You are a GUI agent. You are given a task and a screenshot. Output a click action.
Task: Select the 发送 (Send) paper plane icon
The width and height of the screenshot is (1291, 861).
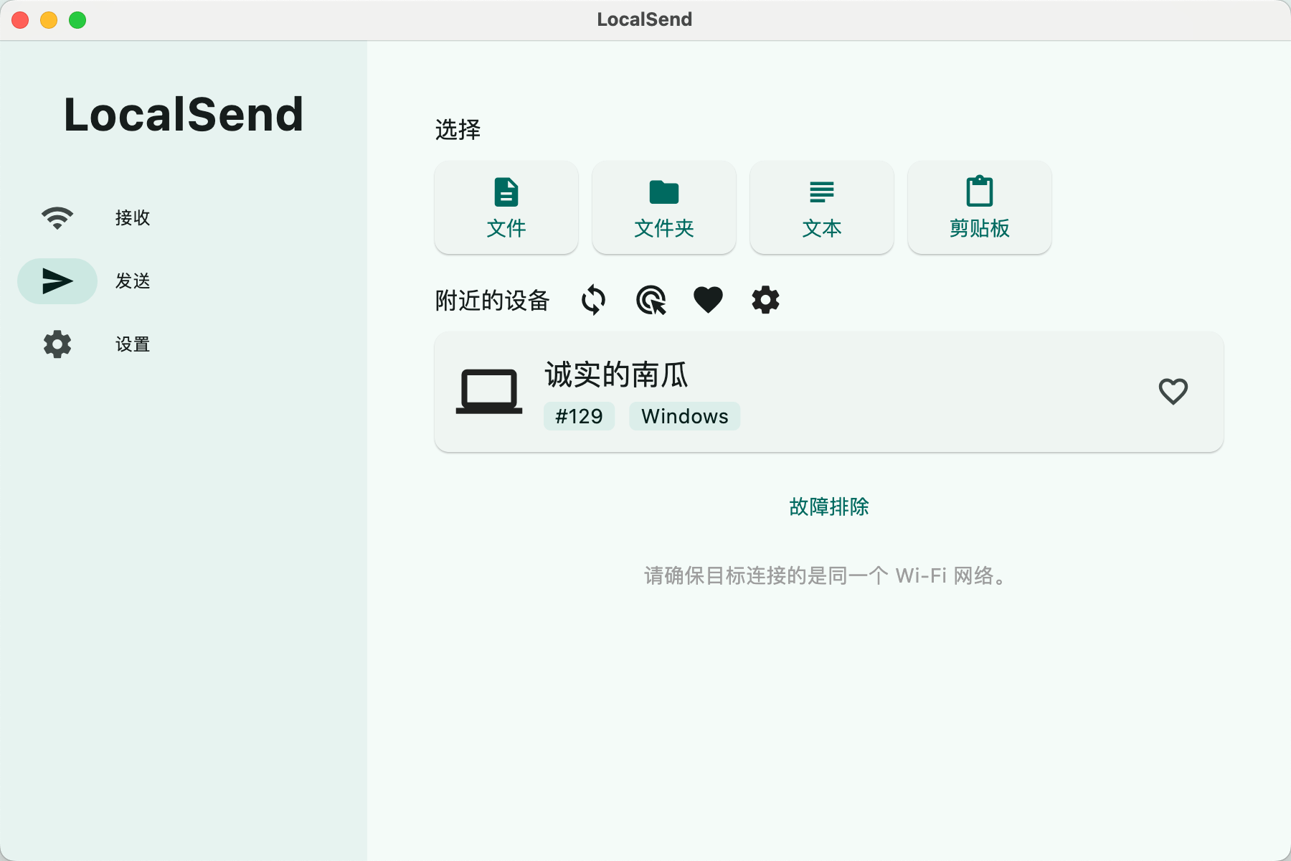click(57, 281)
